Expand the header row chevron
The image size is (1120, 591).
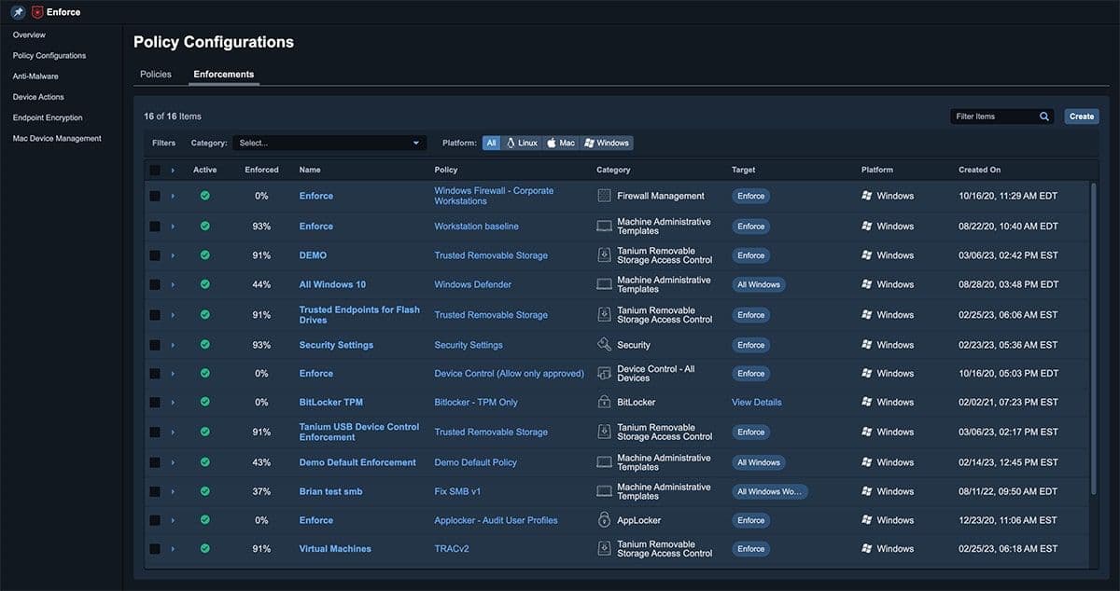coord(173,170)
